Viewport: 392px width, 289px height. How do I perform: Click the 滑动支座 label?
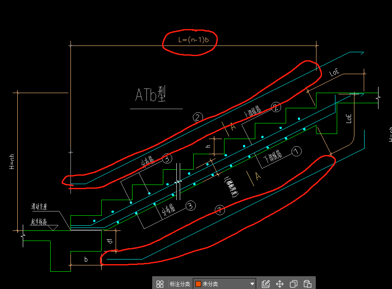coord(39,207)
